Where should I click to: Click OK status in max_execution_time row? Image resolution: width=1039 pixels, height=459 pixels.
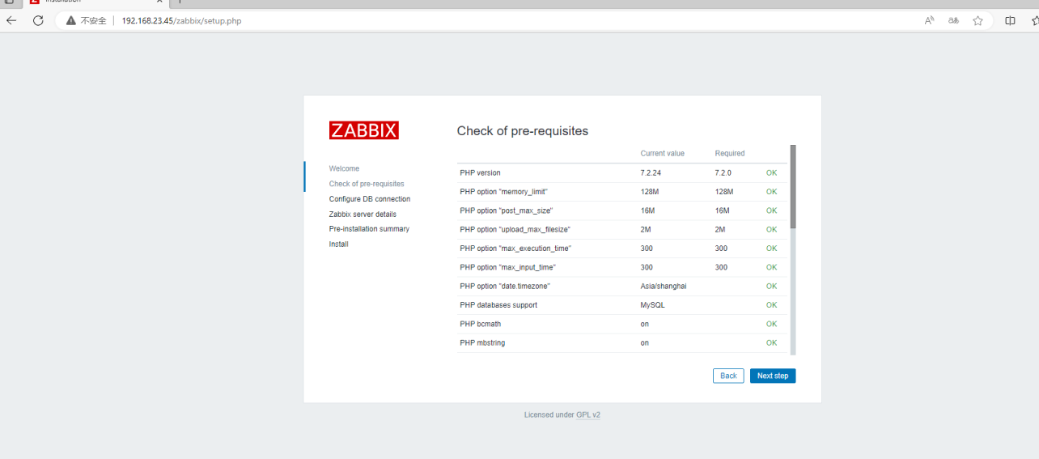(x=771, y=249)
